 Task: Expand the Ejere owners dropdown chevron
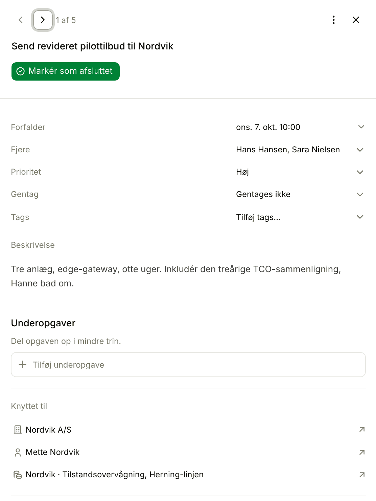(x=360, y=150)
